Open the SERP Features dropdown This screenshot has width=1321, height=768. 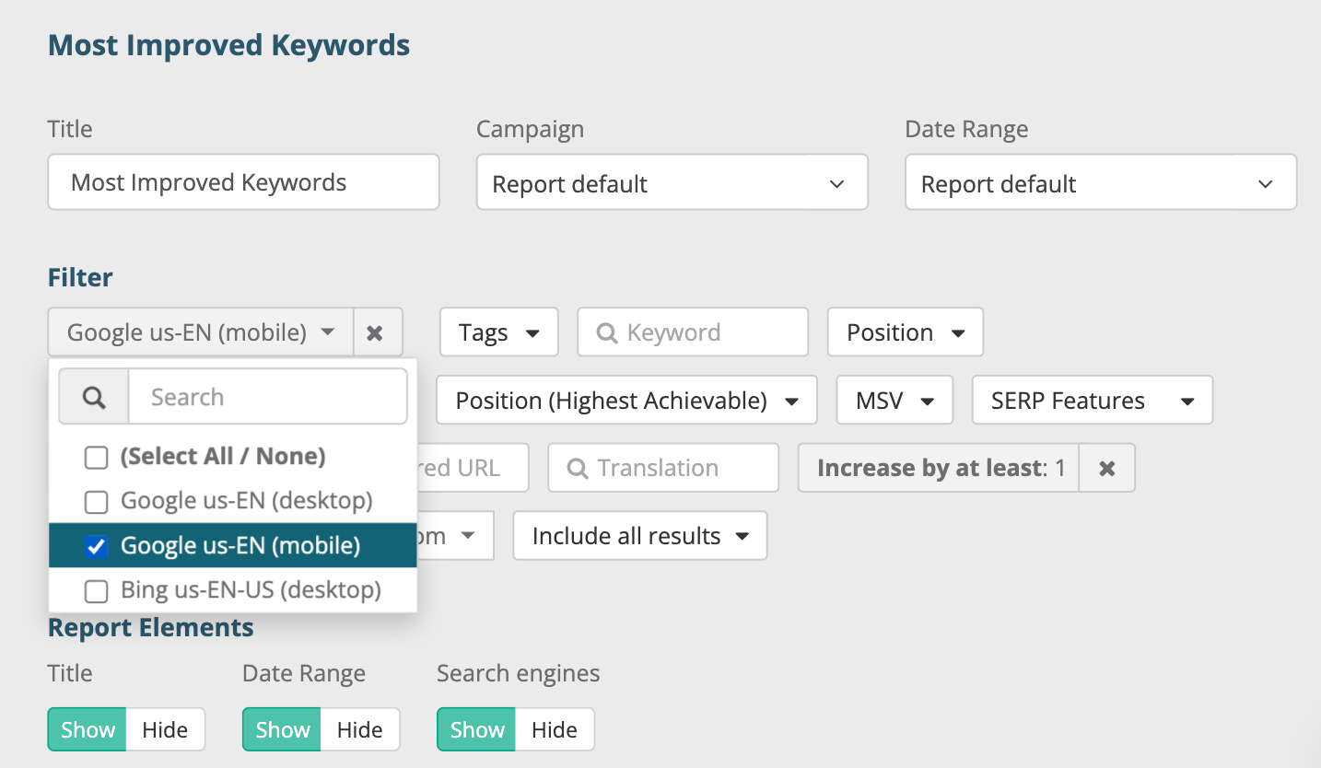[1092, 401]
